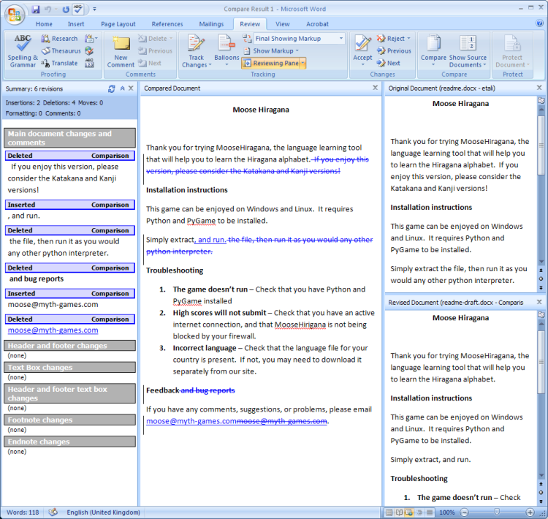Click the 'Header and footer changes' section header

click(x=70, y=346)
